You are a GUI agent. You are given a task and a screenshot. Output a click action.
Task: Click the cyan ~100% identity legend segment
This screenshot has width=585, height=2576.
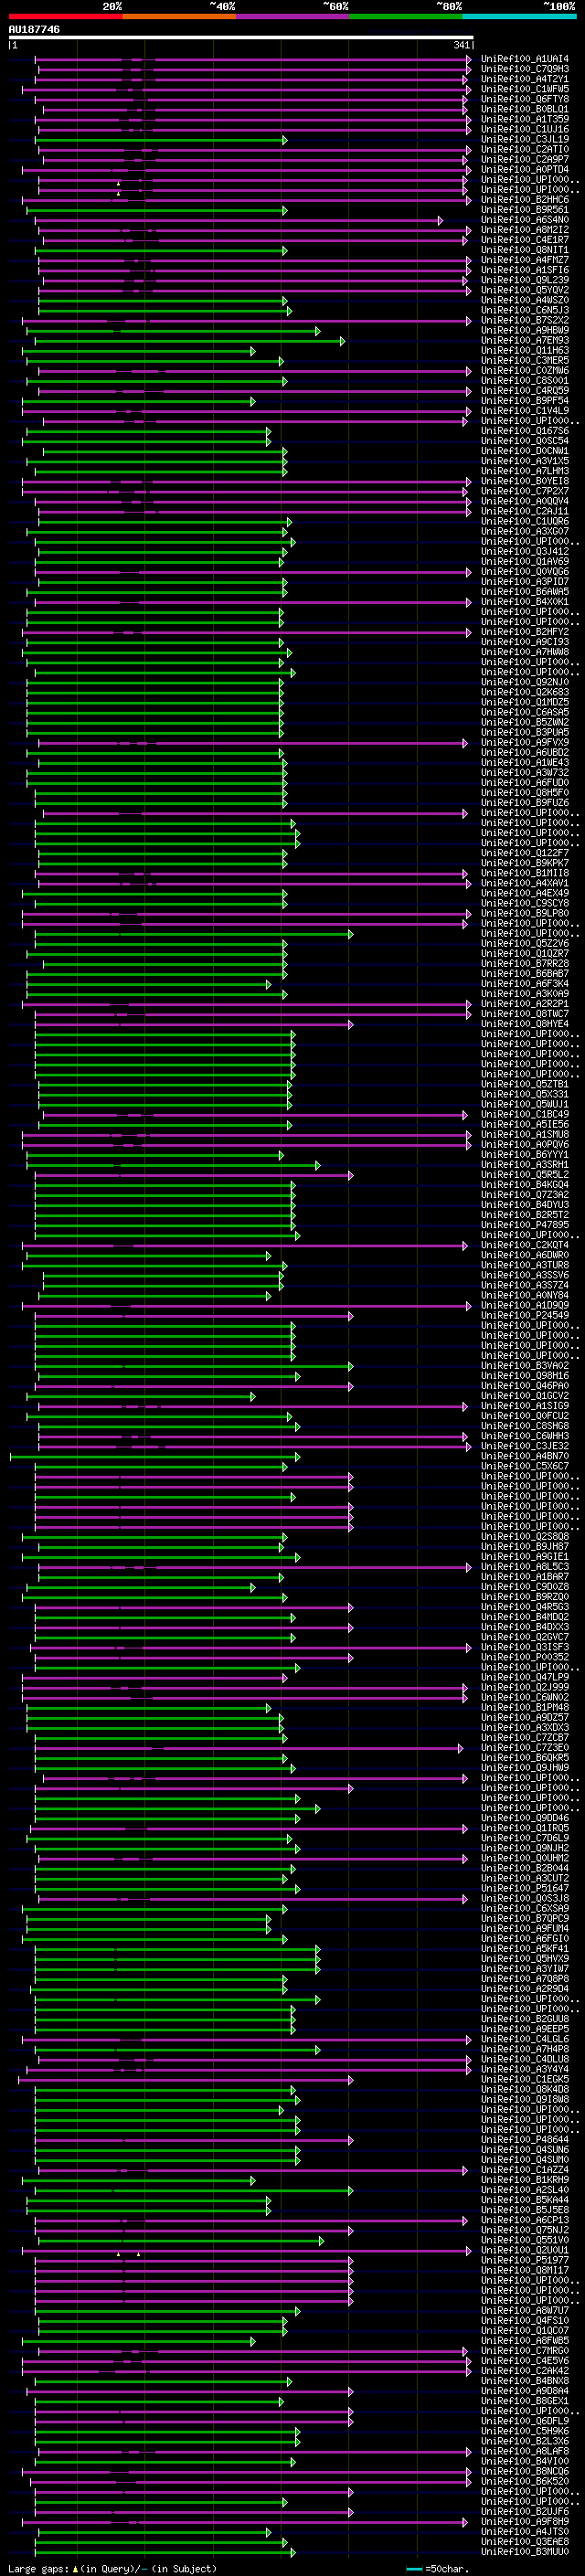point(519,16)
